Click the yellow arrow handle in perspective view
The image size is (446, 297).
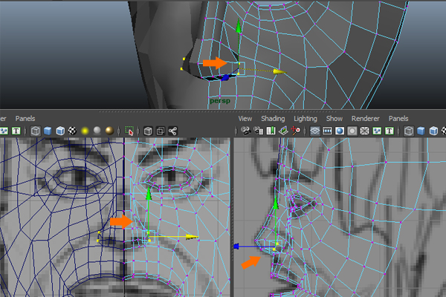pos(278,71)
